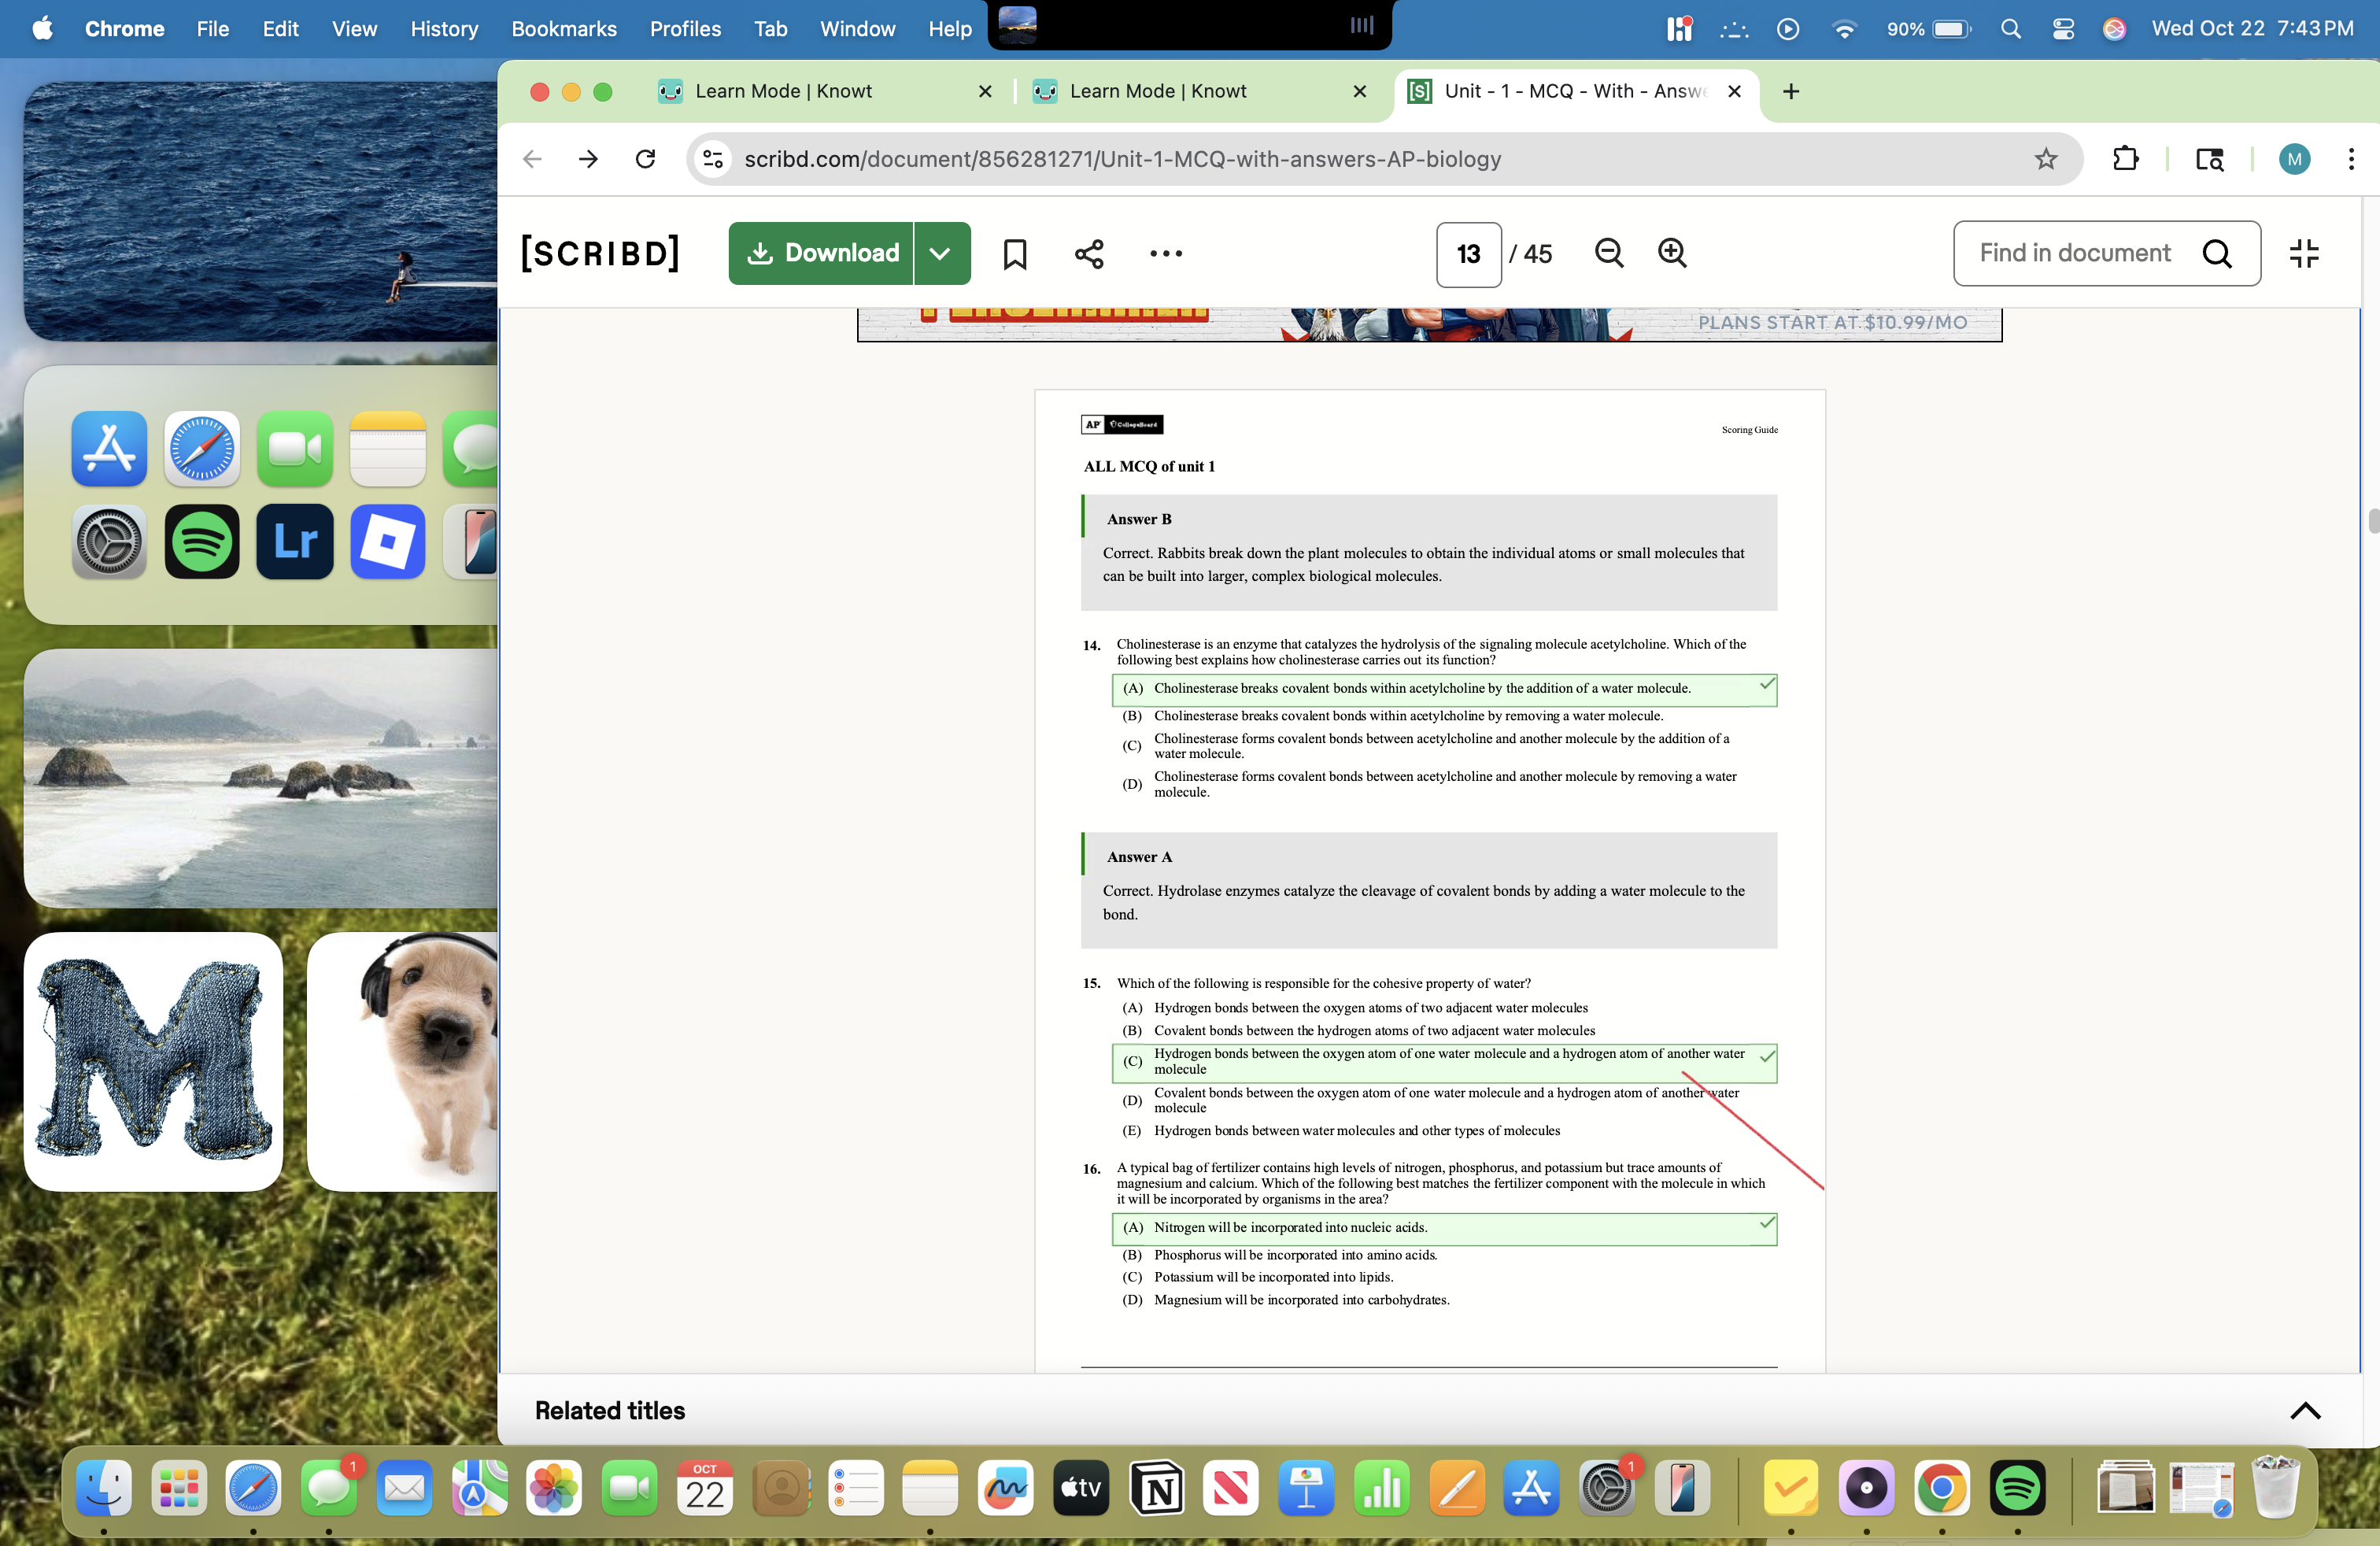
Task: Open the three-dot more options menu
Action: click(x=1165, y=254)
